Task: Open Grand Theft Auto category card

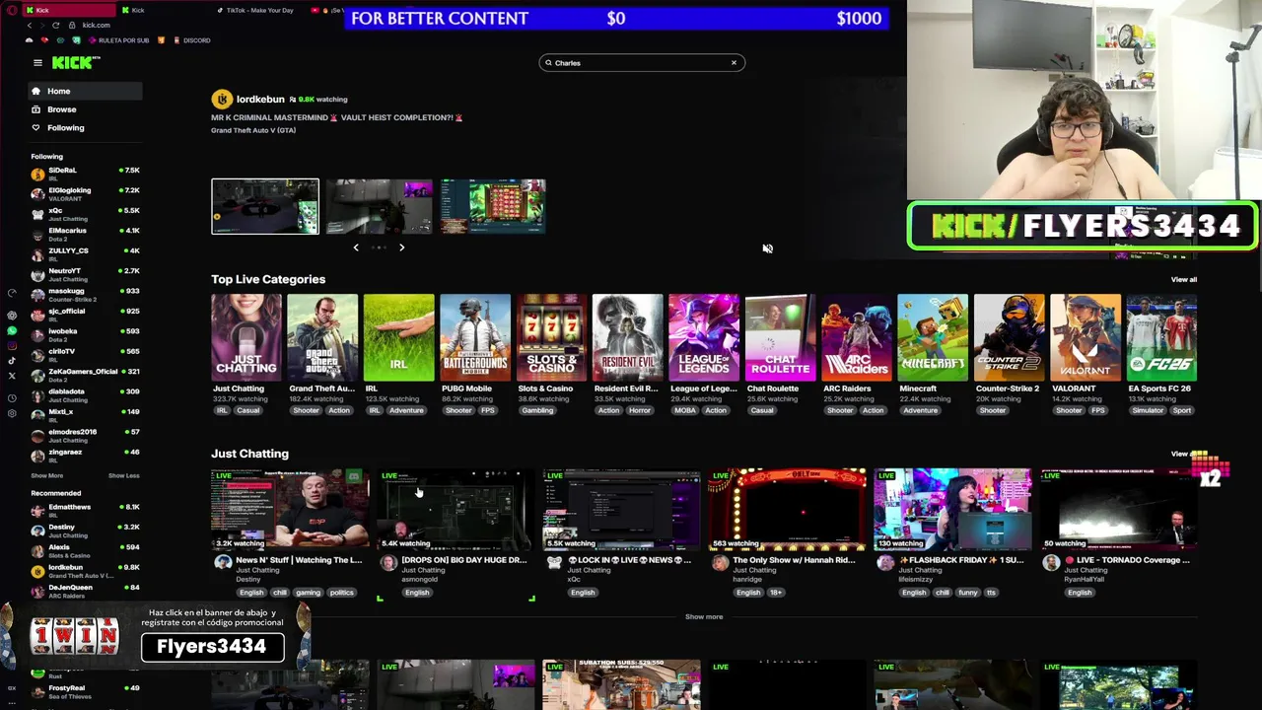Action: (322, 337)
